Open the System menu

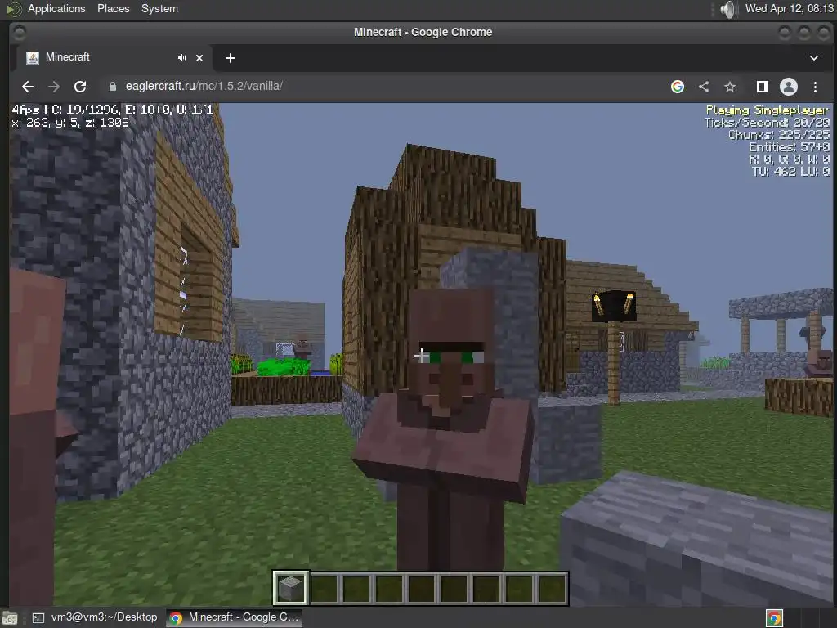pos(159,8)
